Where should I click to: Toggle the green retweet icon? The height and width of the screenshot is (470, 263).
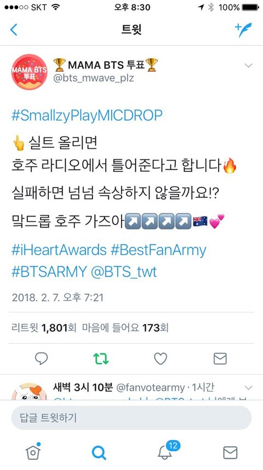101,358
